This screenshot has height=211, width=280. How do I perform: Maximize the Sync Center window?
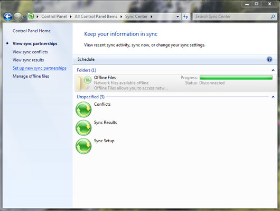[x=256, y=4]
